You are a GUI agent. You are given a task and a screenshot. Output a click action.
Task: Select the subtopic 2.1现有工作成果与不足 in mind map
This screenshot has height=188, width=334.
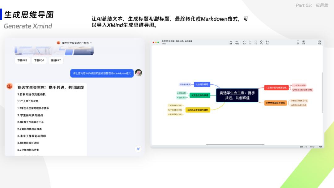[299, 101]
